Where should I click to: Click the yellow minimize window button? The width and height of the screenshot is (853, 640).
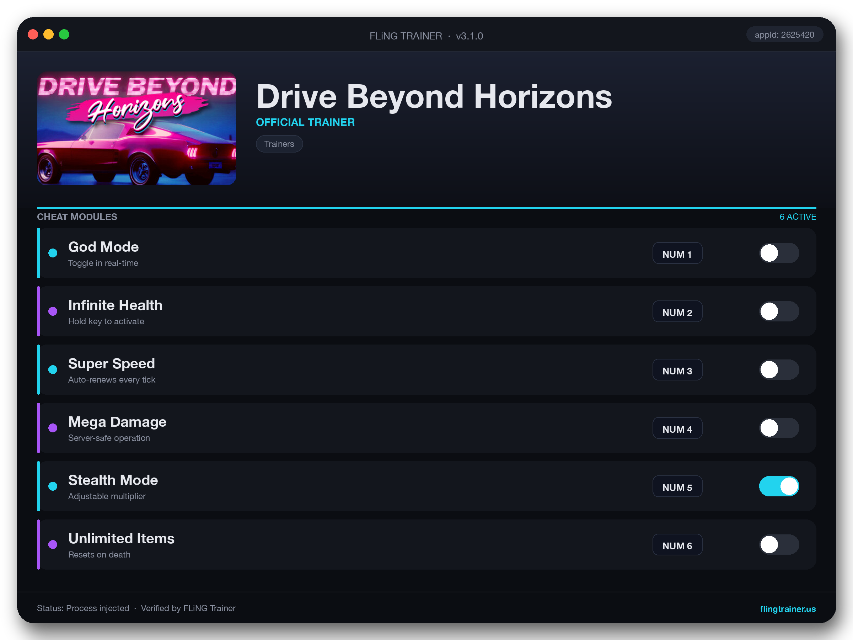[x=49, y=35]
